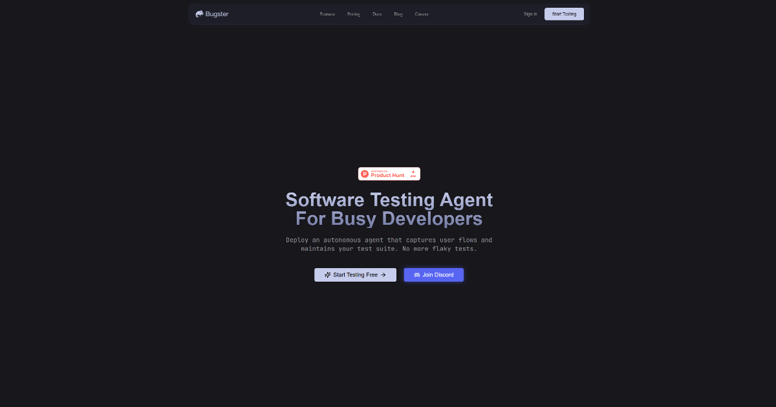The height and width of the screenshot is (407, 776).
Task: Click the Join Discord button
Action: pyautogui.click(x=434, y=275)
